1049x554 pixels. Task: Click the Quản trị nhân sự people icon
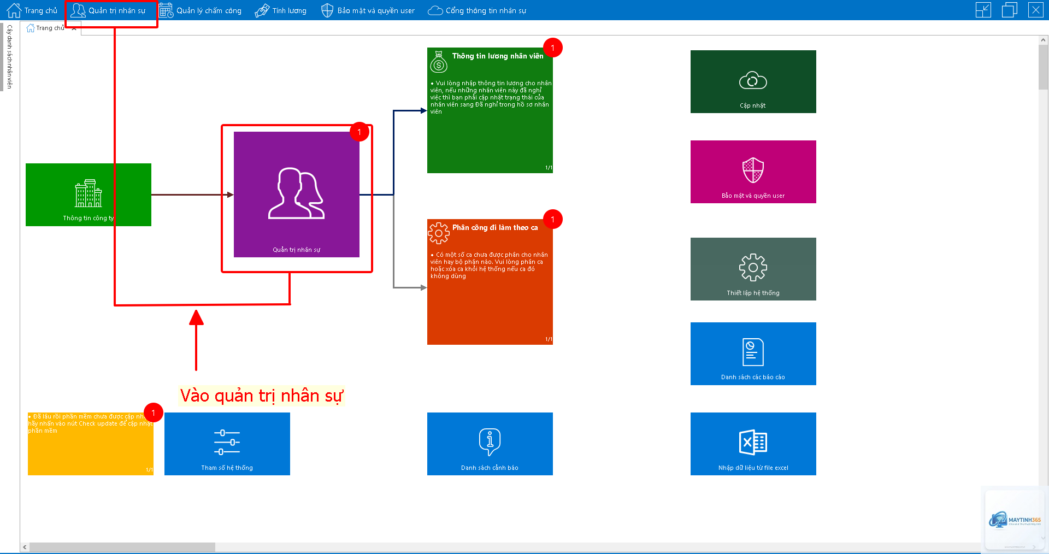(x=297, y=193)
